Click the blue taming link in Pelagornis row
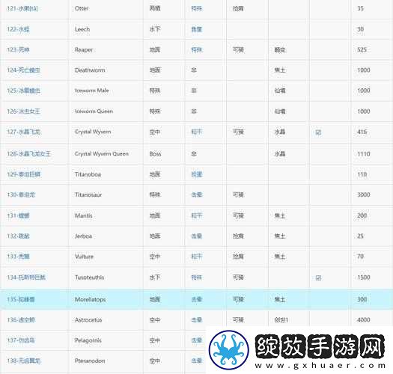 pos(197,340)
